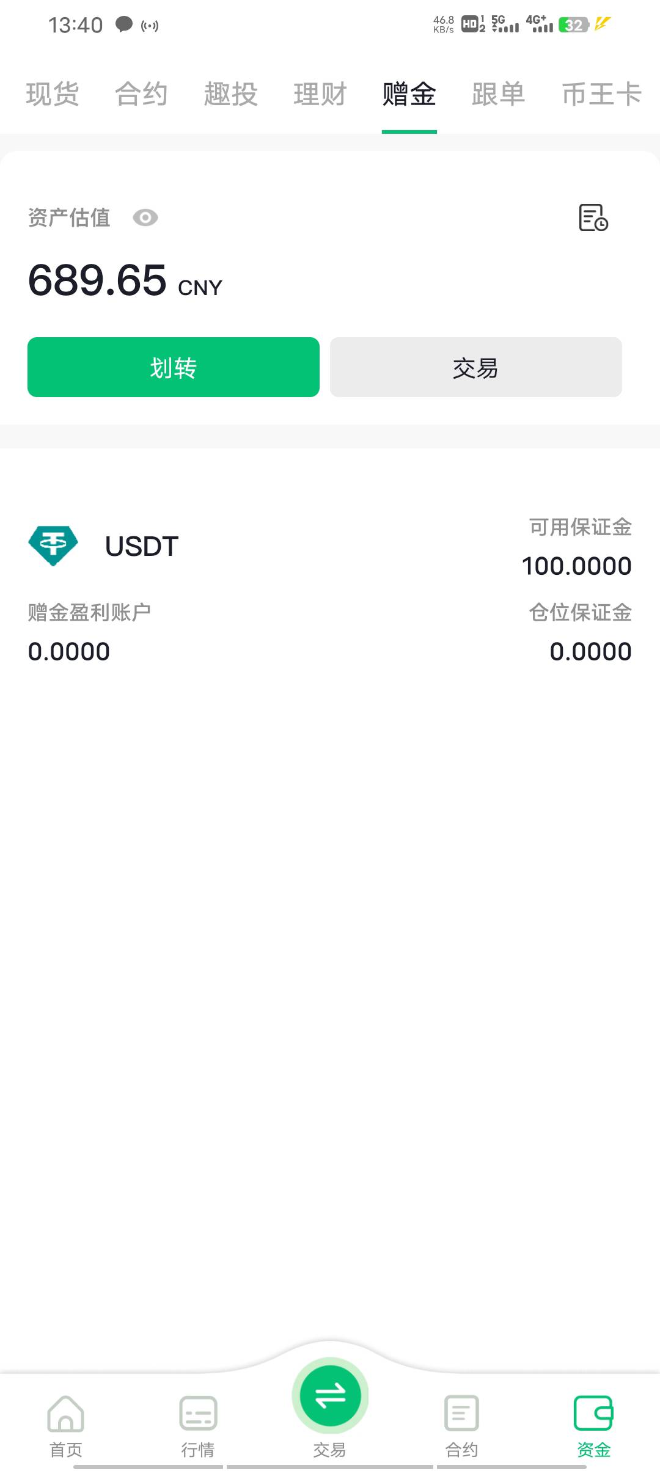Switch to the 合约 top tab

point(141,95)
